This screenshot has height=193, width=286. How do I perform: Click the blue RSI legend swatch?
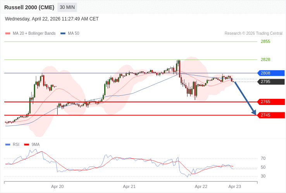[8, 144]
